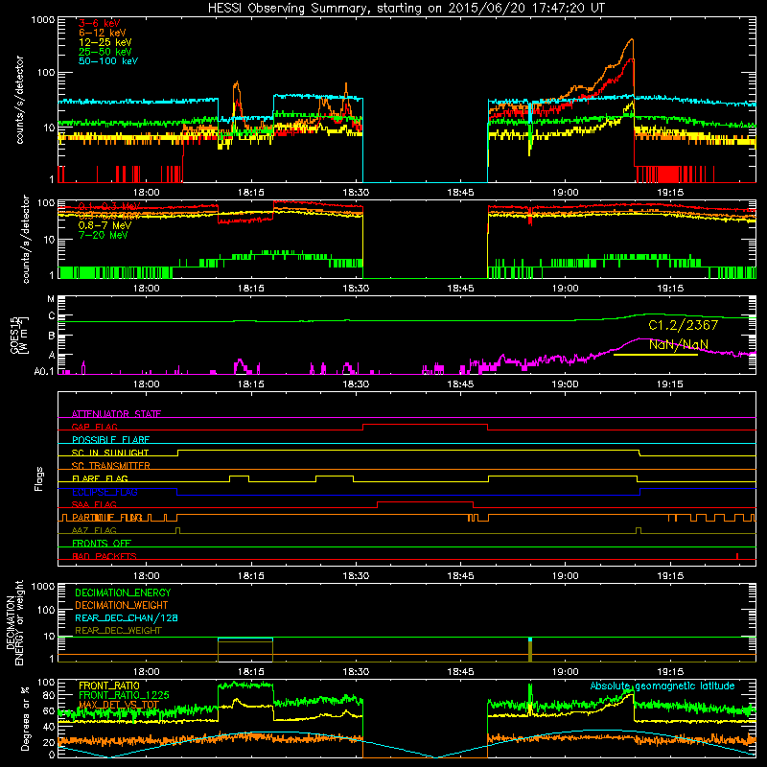Select the 50-100 keV legend label
The width and height of the screenshot is (767, 767).
(107, 61)
